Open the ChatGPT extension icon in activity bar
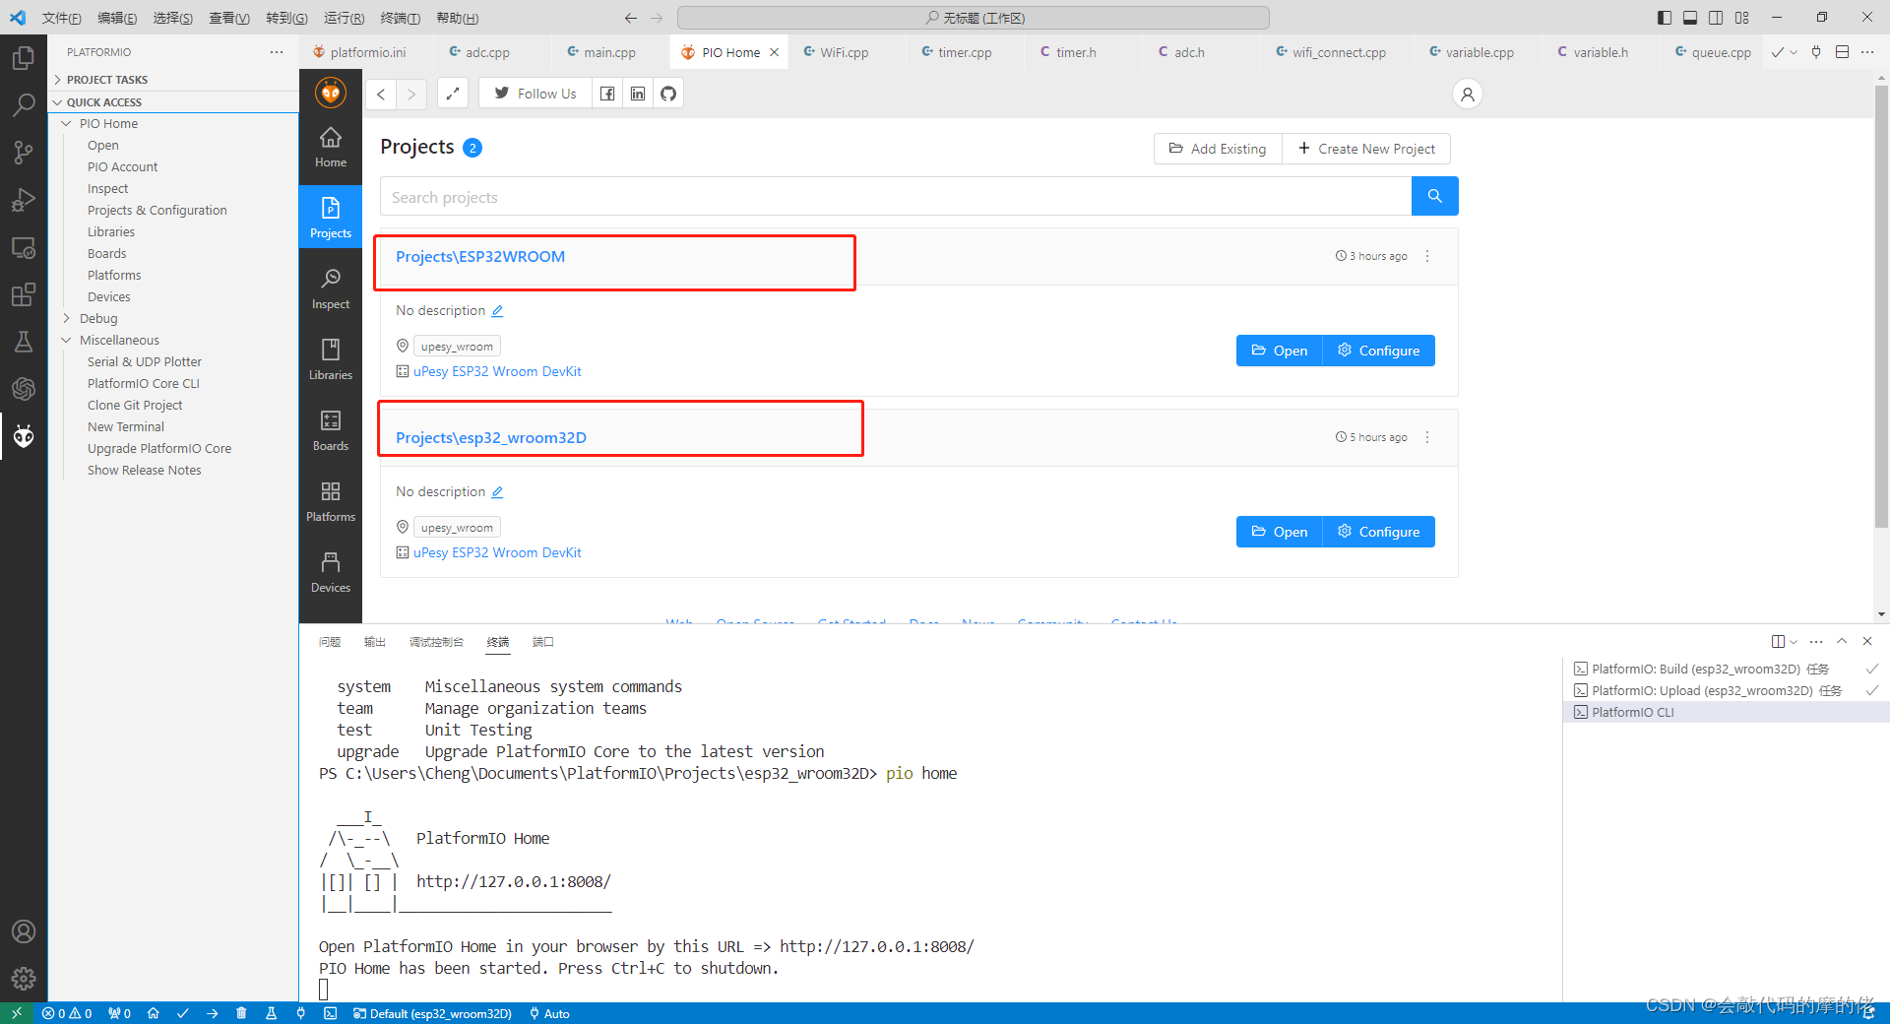The image size is (1890, 1024). [24, 389]
